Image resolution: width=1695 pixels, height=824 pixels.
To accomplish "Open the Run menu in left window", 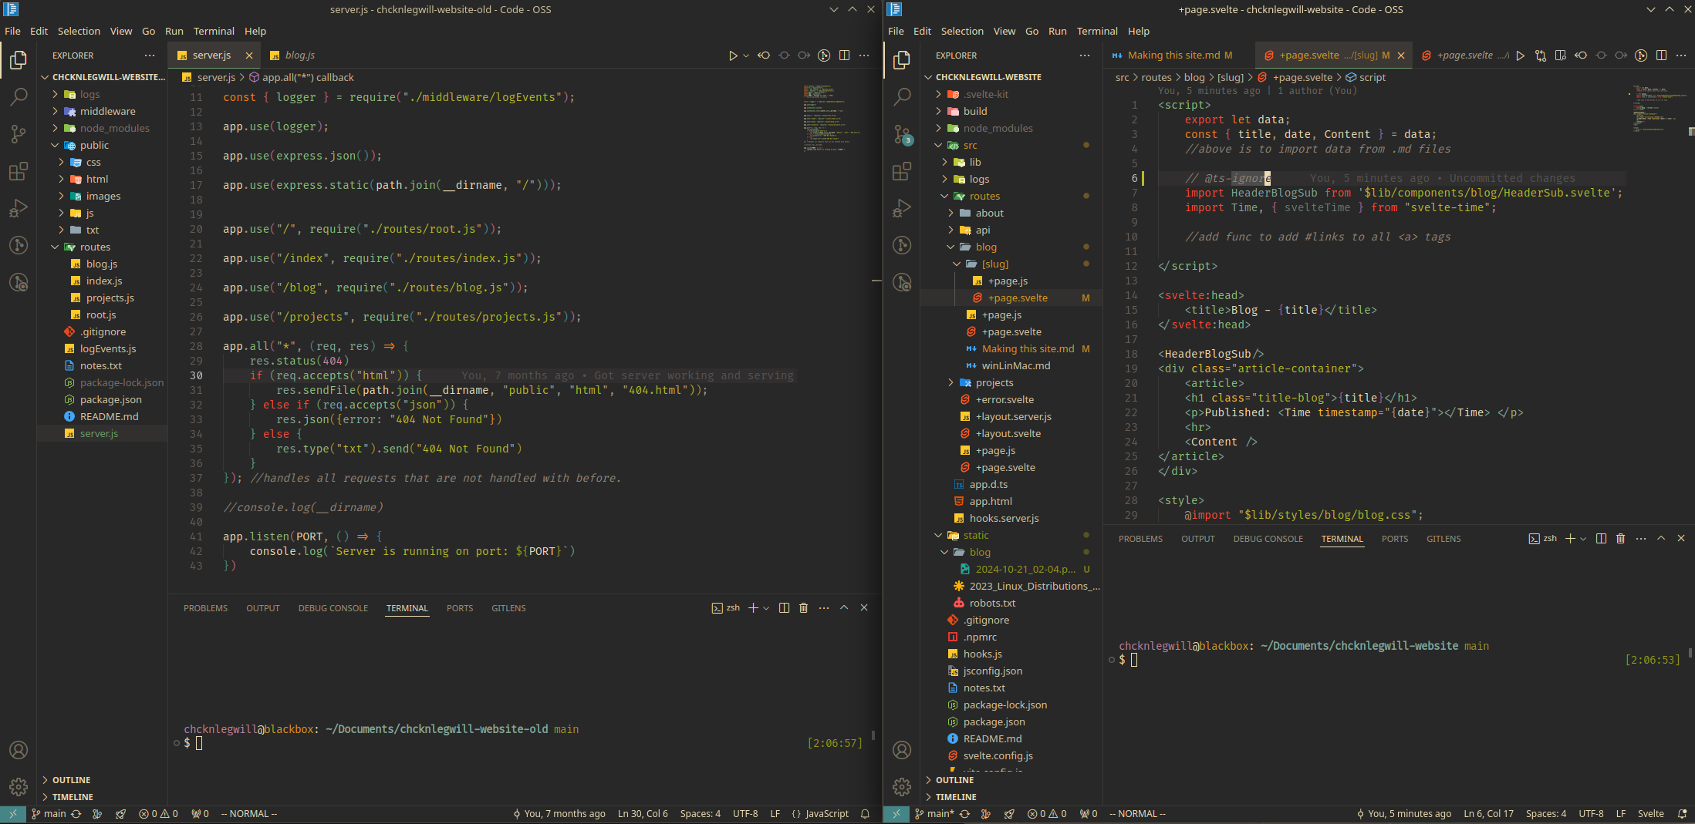I will tap(174, 32).
